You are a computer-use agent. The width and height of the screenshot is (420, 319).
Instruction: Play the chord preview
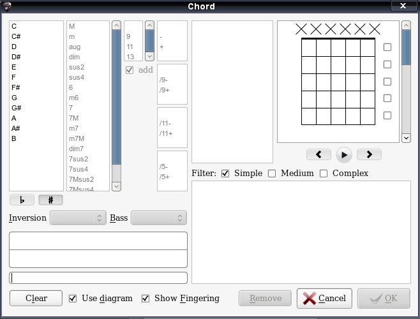coord(344,155)
